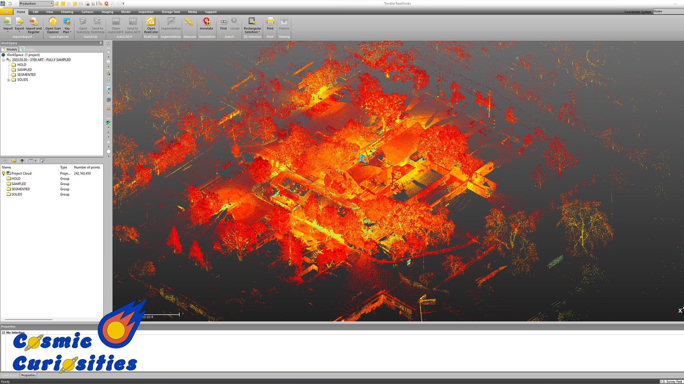Screen dimensions: 684x384
Task: Toggle the Project Cloud light bulb visibility
Action: point(4,174)
